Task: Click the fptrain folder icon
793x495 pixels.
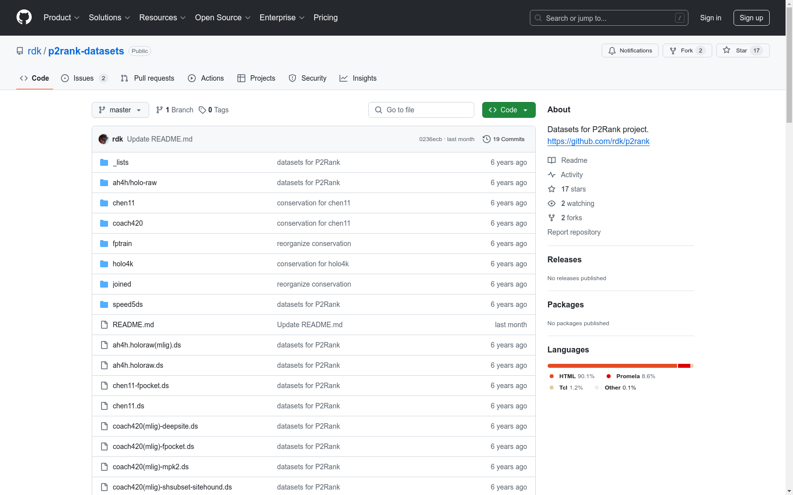Action: [x=104, y=244]
